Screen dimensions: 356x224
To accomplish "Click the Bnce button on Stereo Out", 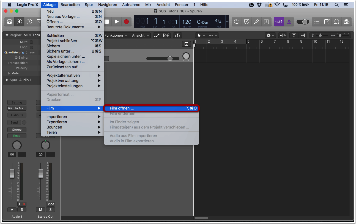I will click(50, 204).
